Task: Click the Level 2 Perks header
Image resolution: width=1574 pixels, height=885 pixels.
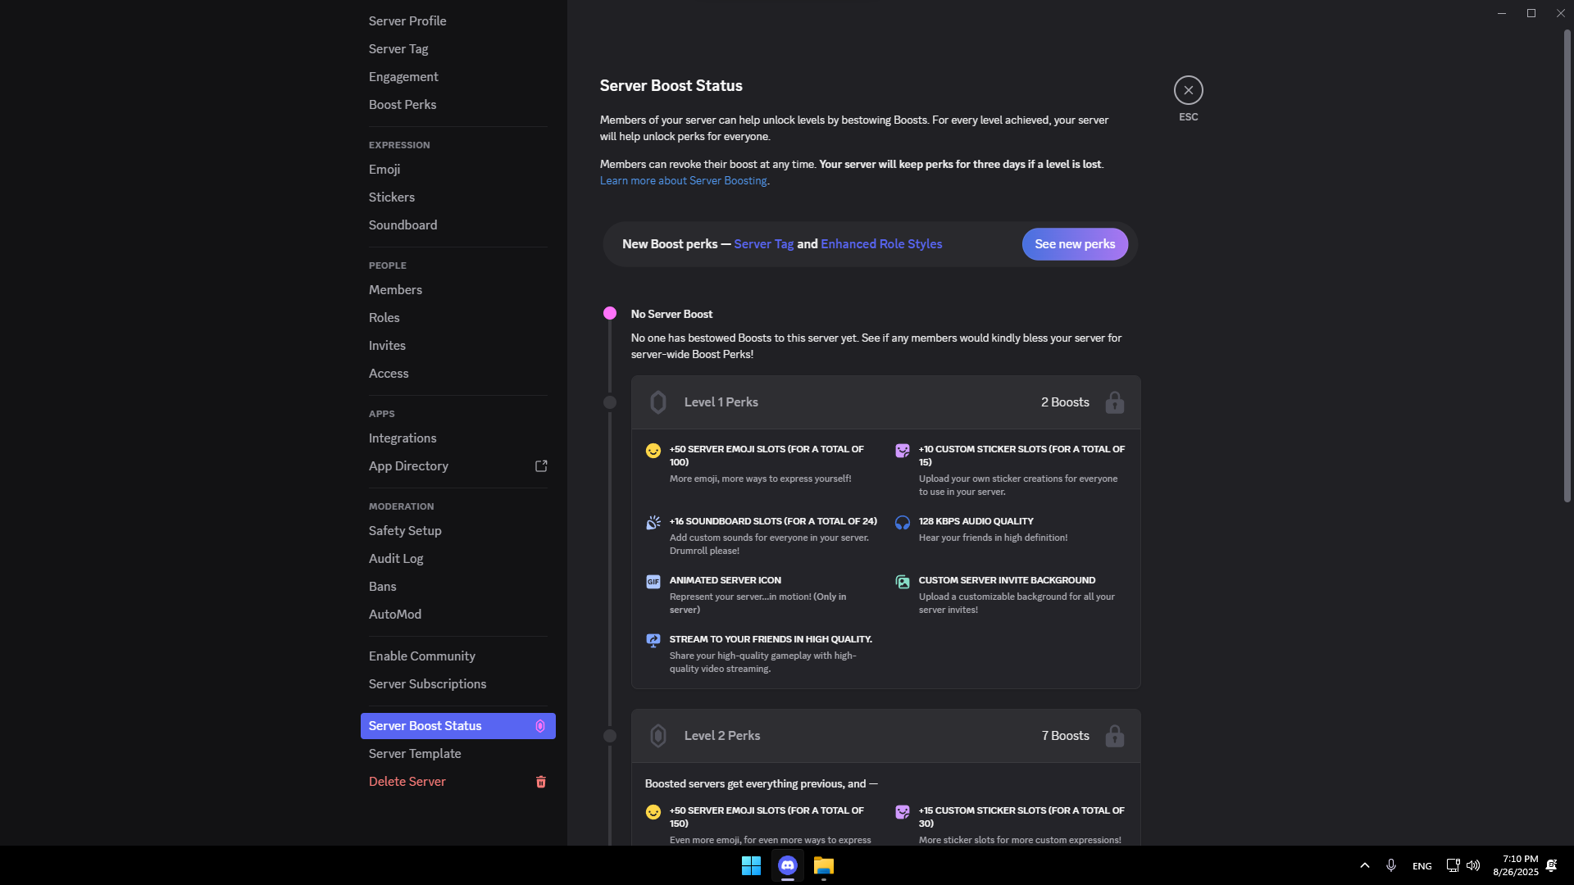Action: point(885,736)
